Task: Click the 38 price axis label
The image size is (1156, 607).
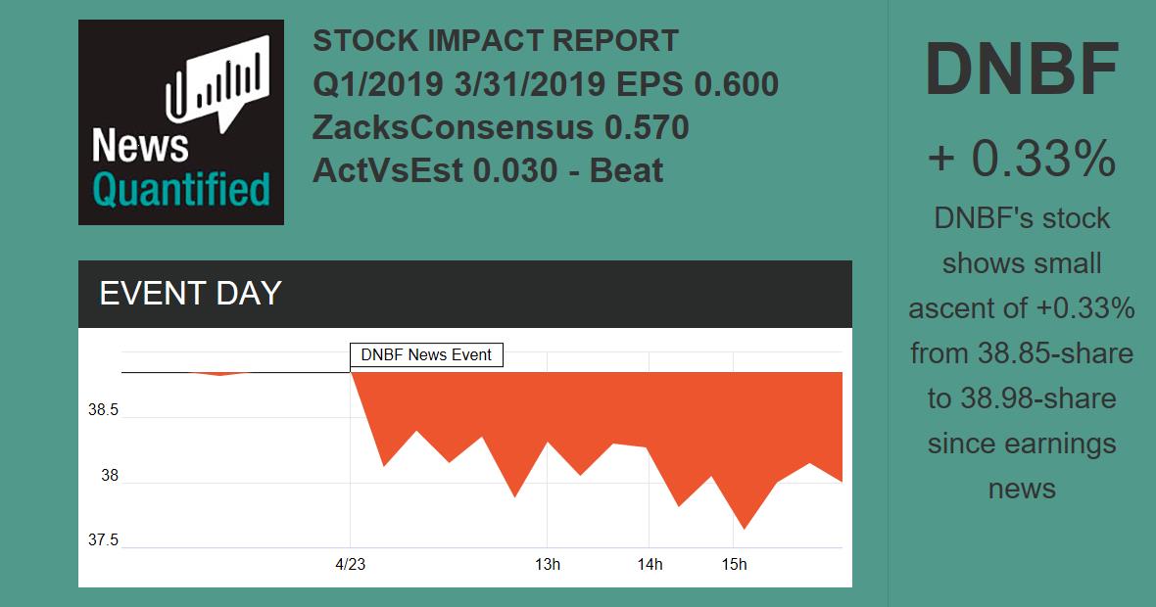Action: coord(109,476)
